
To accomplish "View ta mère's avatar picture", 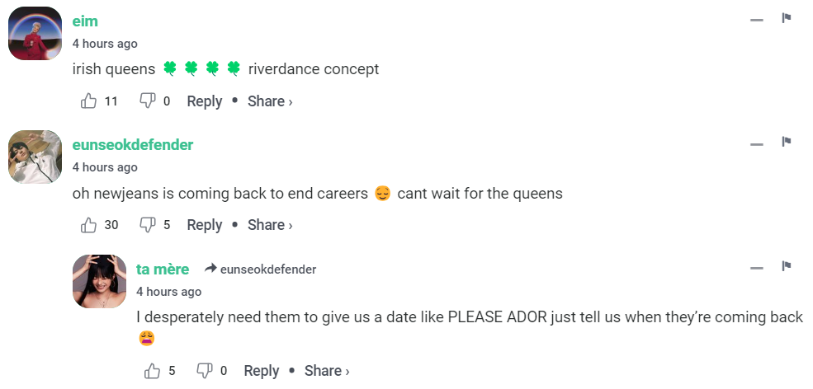I will coord(99,281).
